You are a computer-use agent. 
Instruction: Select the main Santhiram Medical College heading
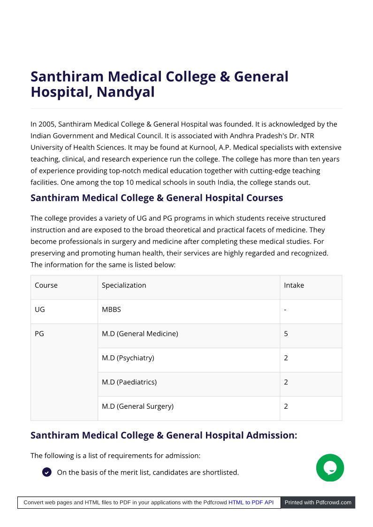[x=159, y=84]
